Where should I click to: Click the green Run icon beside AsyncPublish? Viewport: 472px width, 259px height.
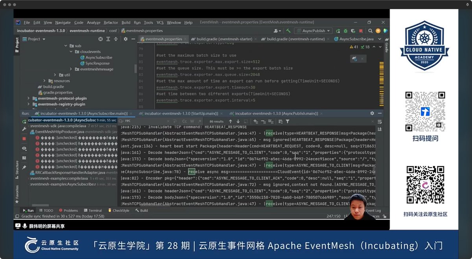[338, 31]
